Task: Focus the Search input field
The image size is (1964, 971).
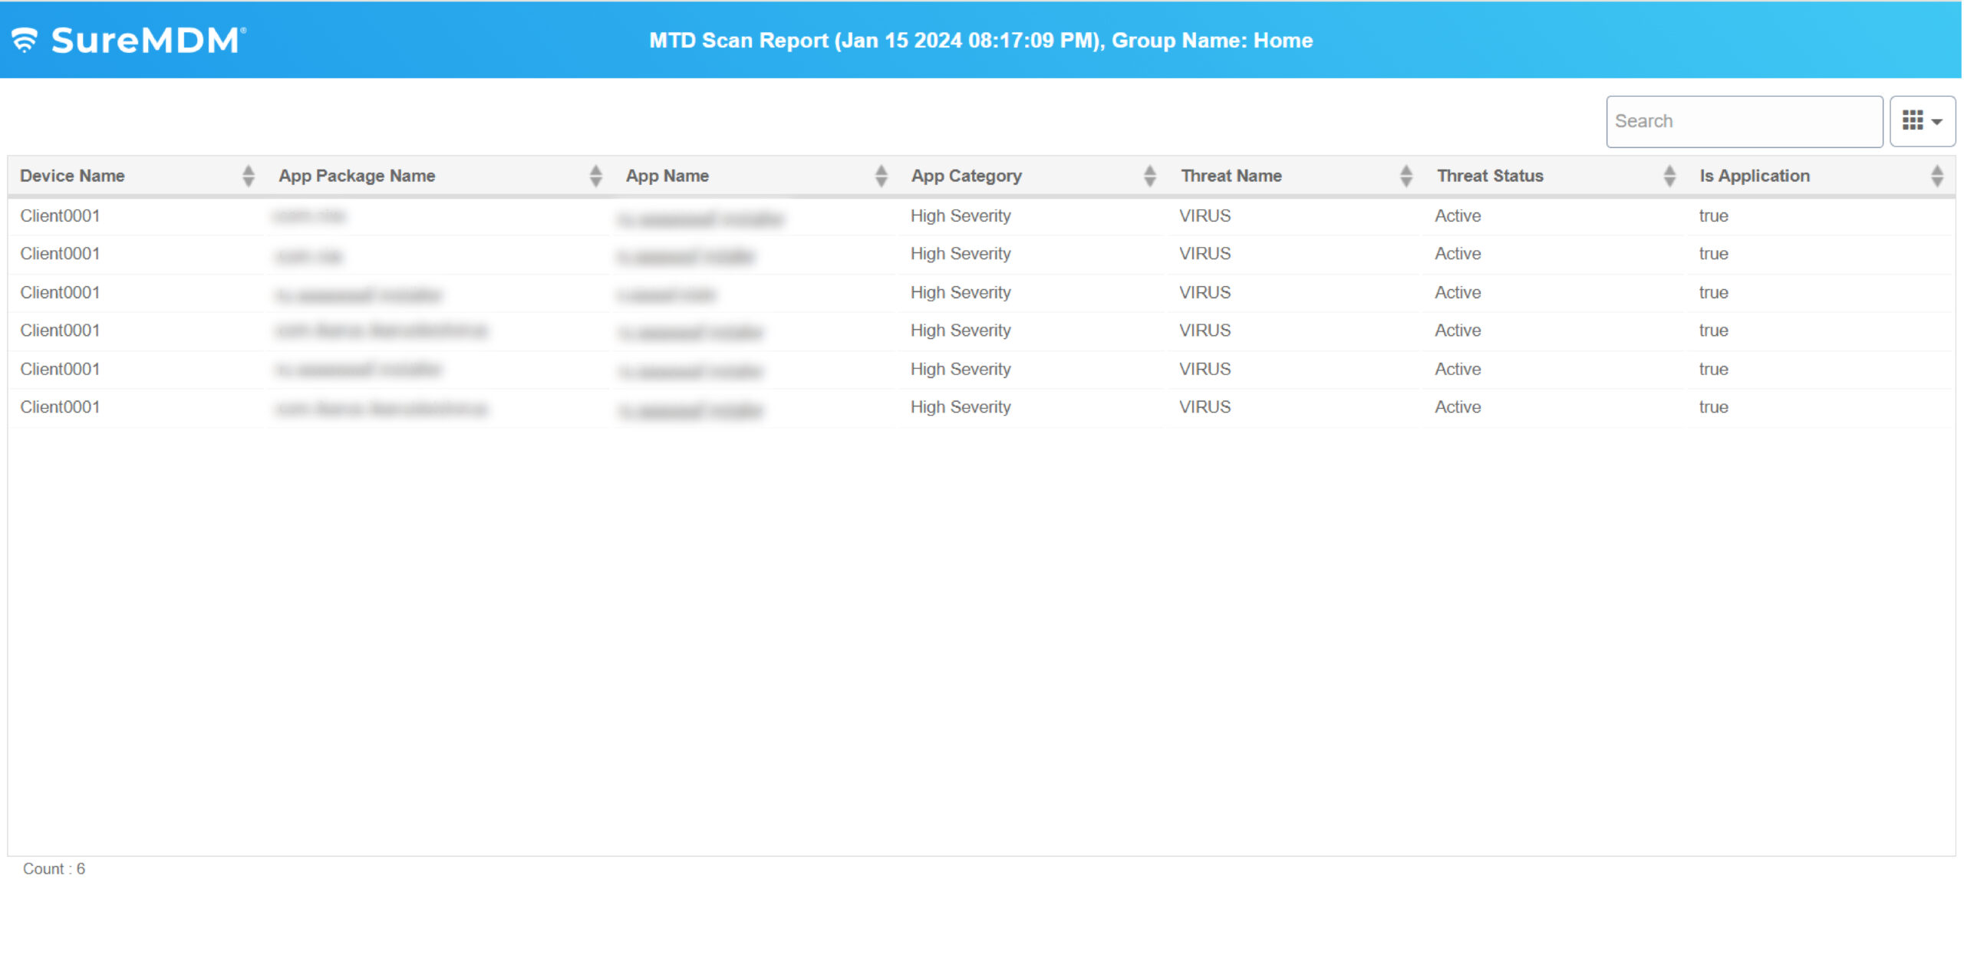Action: coord(1744,121)
